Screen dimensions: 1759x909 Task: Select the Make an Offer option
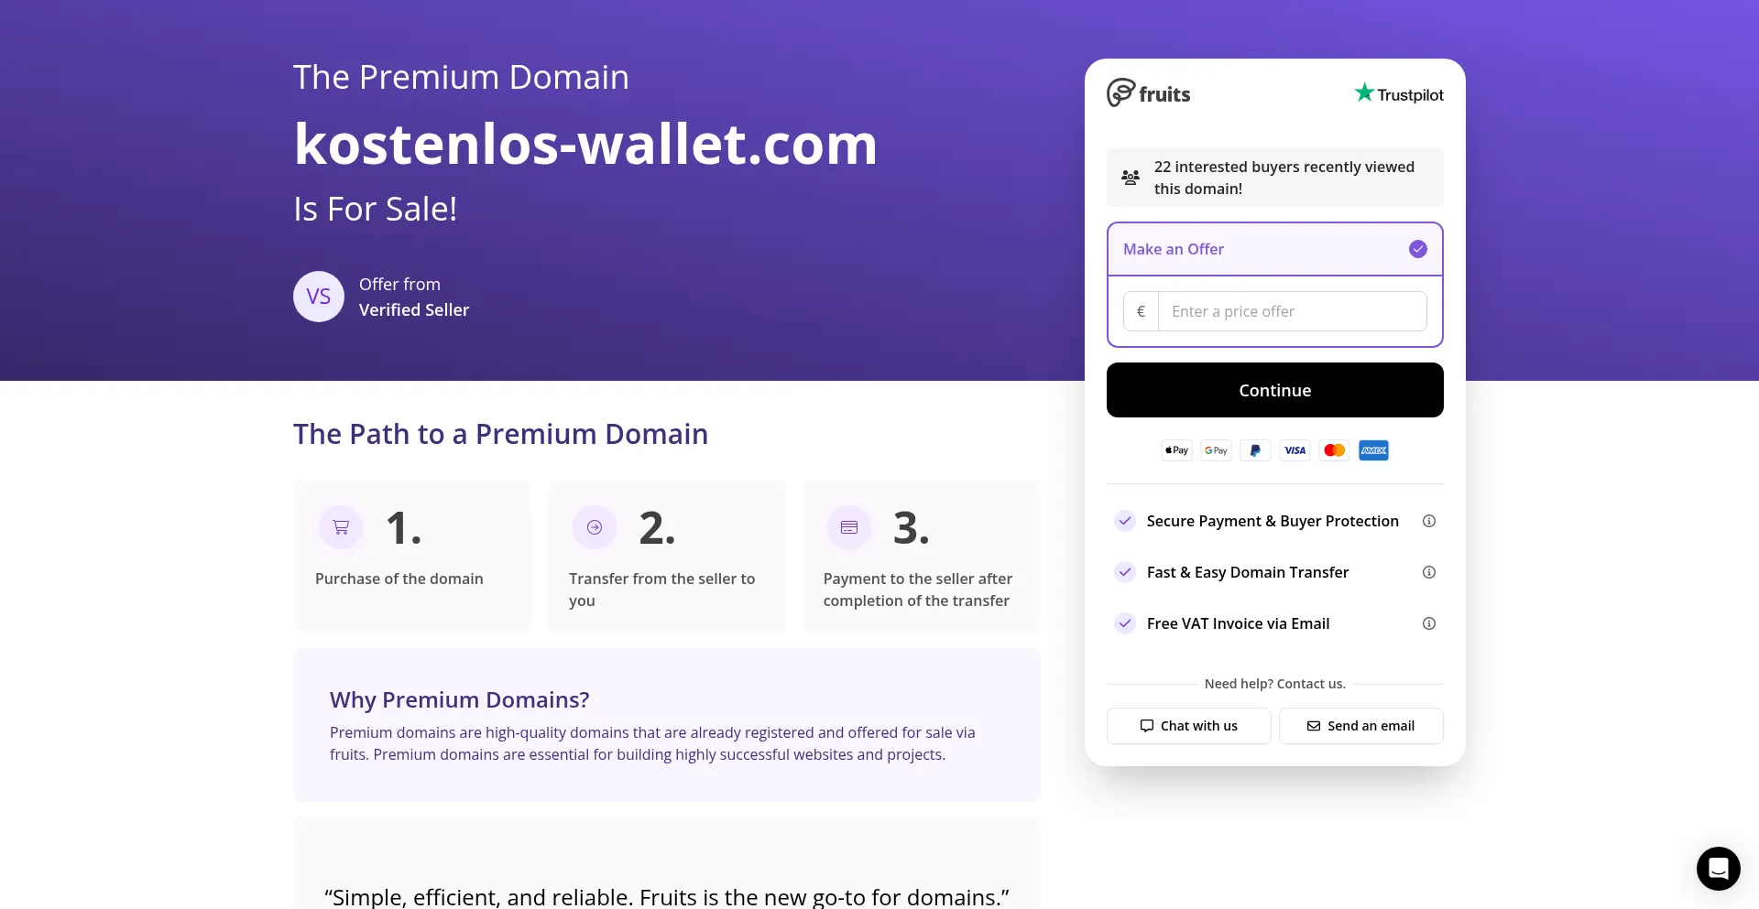pos(1274,249)
